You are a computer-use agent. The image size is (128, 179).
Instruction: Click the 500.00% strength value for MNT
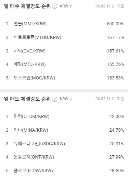116,24
